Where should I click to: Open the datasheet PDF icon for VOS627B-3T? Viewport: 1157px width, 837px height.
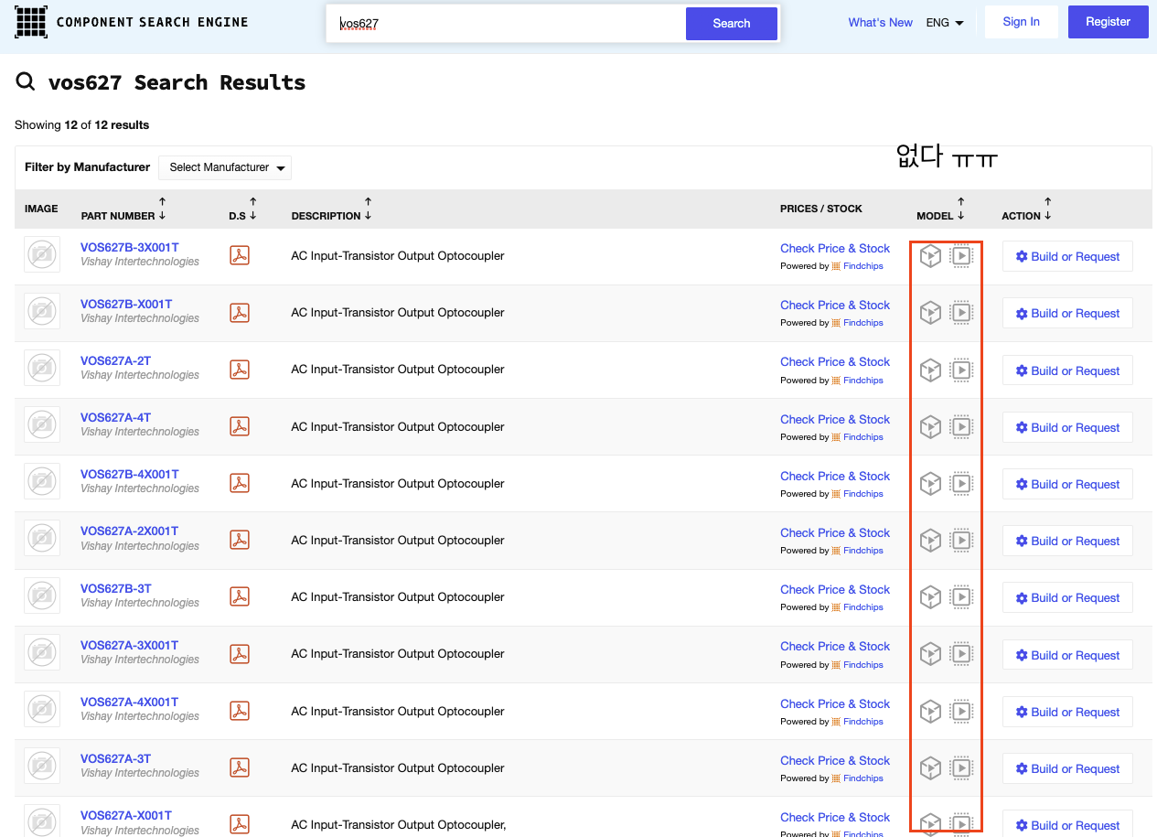pos(240,596)
